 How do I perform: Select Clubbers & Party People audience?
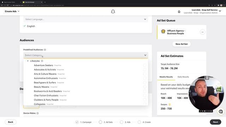46,100
